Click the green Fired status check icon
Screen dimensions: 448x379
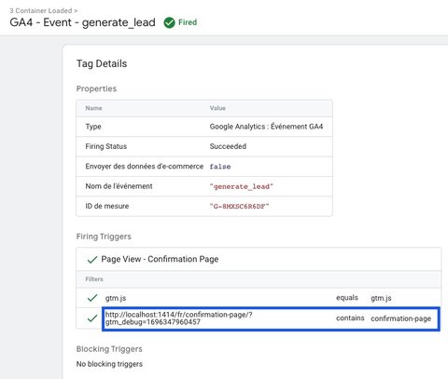pos(170,22)
